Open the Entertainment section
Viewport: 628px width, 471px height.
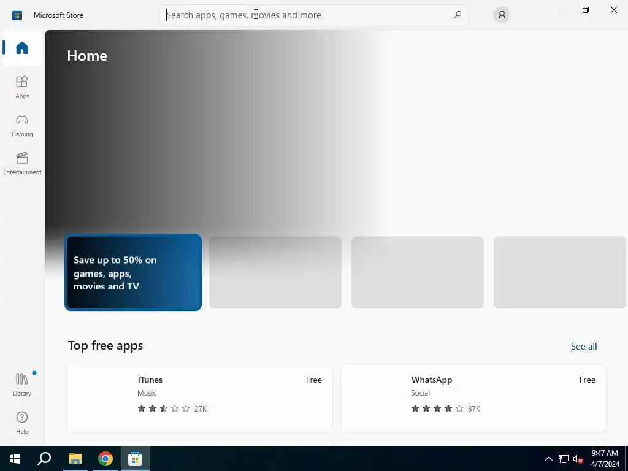pos(22,163)
